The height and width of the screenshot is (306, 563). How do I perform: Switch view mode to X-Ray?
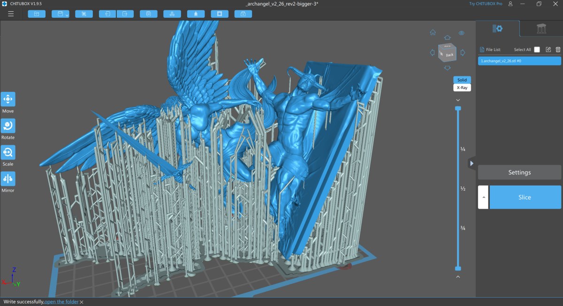coord(462,88)
